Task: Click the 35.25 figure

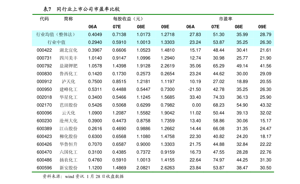Action: click(x=242, y=42)
